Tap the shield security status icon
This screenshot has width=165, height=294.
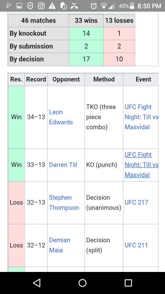[x=30, y=6]
